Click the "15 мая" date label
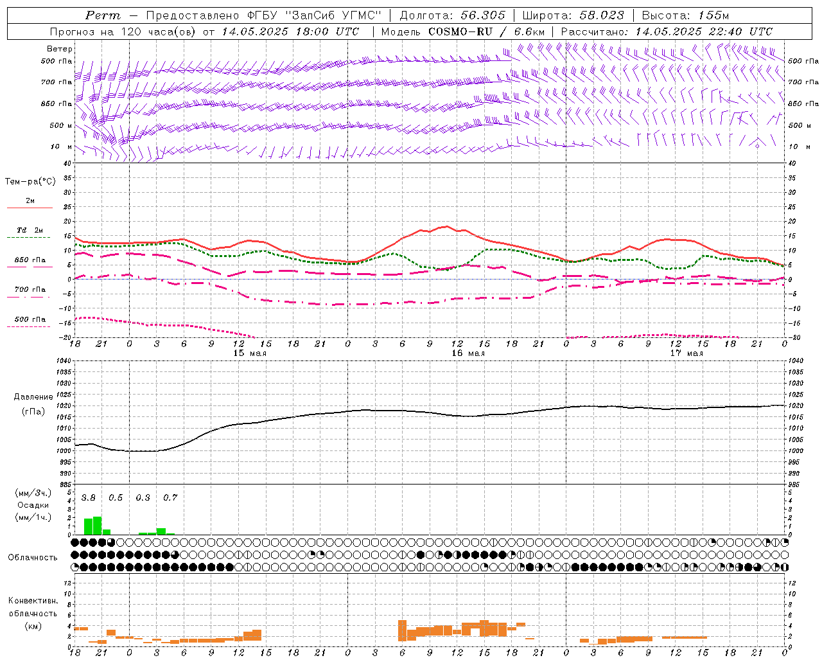Screen dimensions: 822x658 [x=250, y=353]
